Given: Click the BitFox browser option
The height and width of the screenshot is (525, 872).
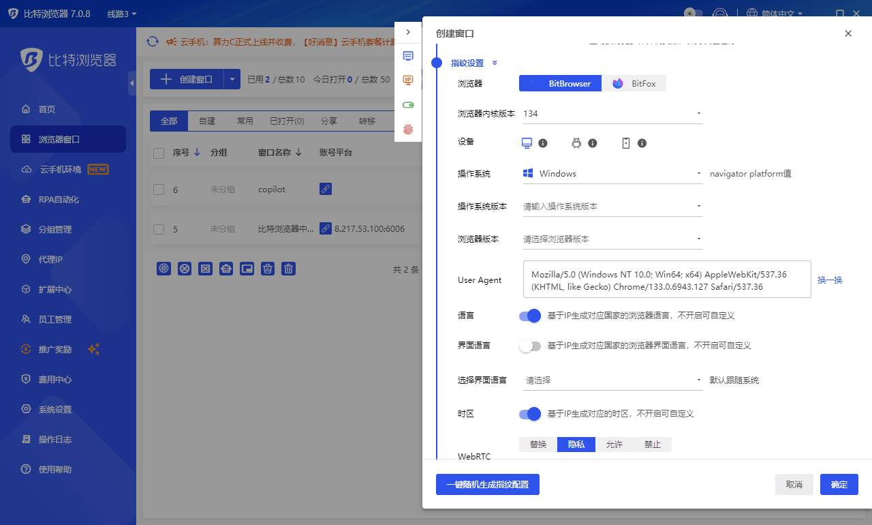Looking at the screenshot, I should point(634,83).
